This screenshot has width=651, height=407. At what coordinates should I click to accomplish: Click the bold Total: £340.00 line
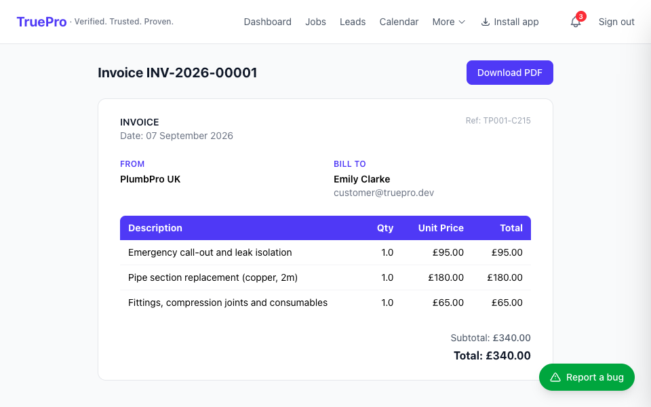pos(492,355)
